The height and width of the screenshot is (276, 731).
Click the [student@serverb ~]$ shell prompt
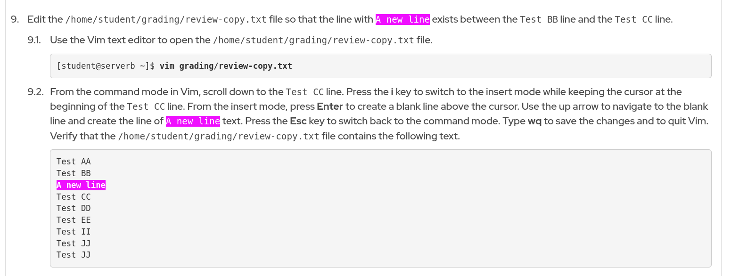pos(106,66)
